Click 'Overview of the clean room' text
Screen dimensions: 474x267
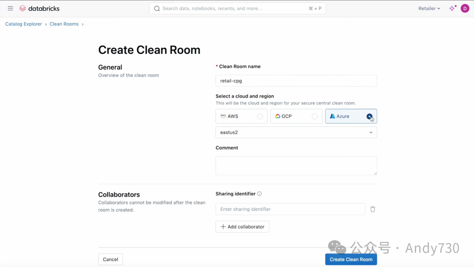tap(129, 75)
